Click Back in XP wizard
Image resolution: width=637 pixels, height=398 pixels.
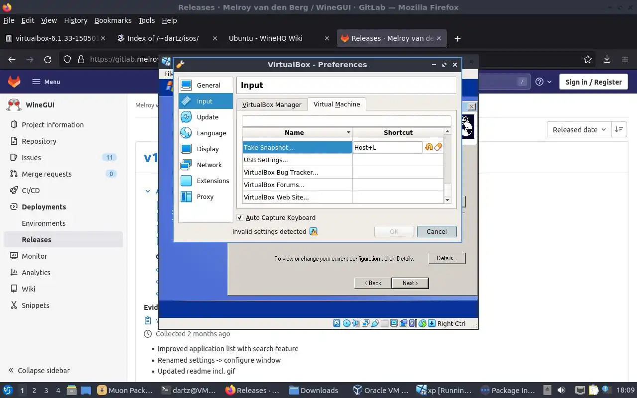tap(372, 283)
